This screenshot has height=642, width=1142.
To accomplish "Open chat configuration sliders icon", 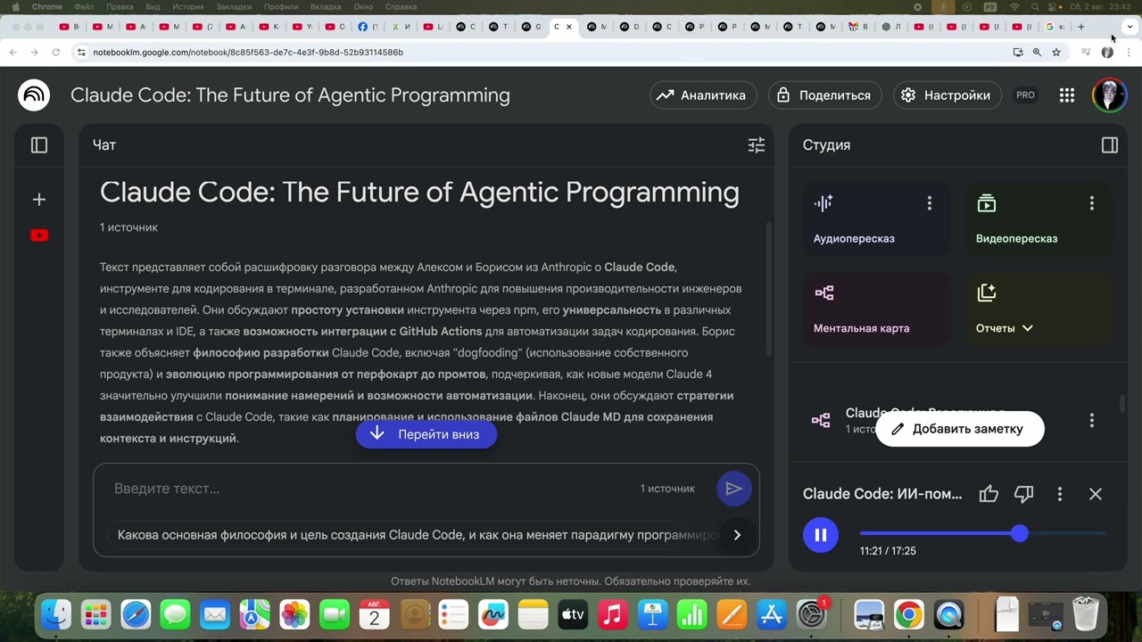I will (757, 144).
